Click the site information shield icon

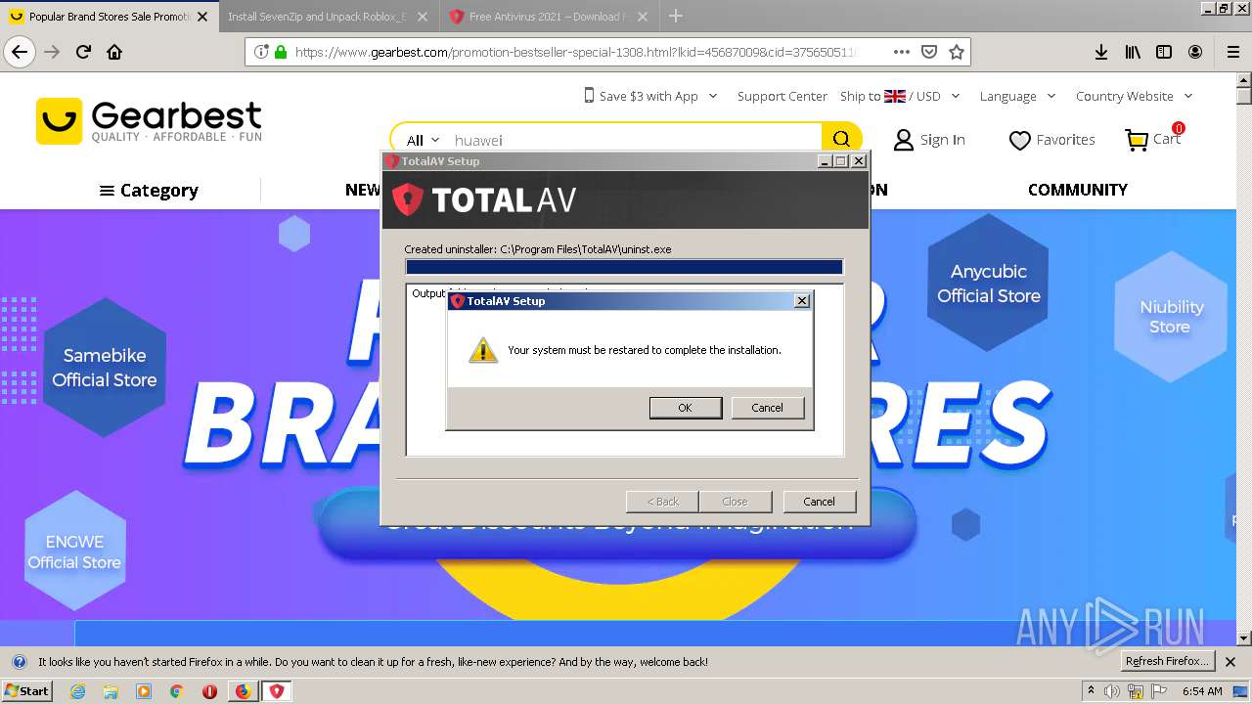click(261, 52)
